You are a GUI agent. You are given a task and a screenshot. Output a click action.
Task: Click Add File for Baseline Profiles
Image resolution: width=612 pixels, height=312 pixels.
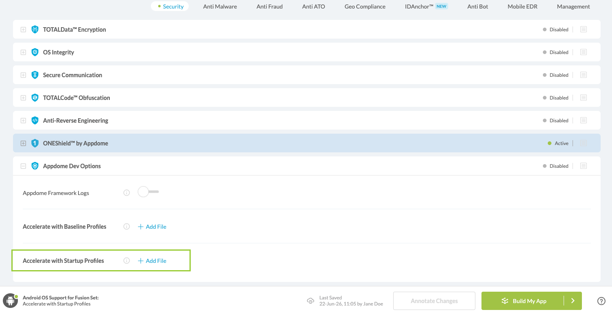[152, 227]
